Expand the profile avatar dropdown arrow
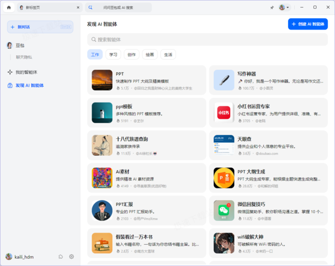The height and width of the screenshot is (266, 335). tap(288, 7)
